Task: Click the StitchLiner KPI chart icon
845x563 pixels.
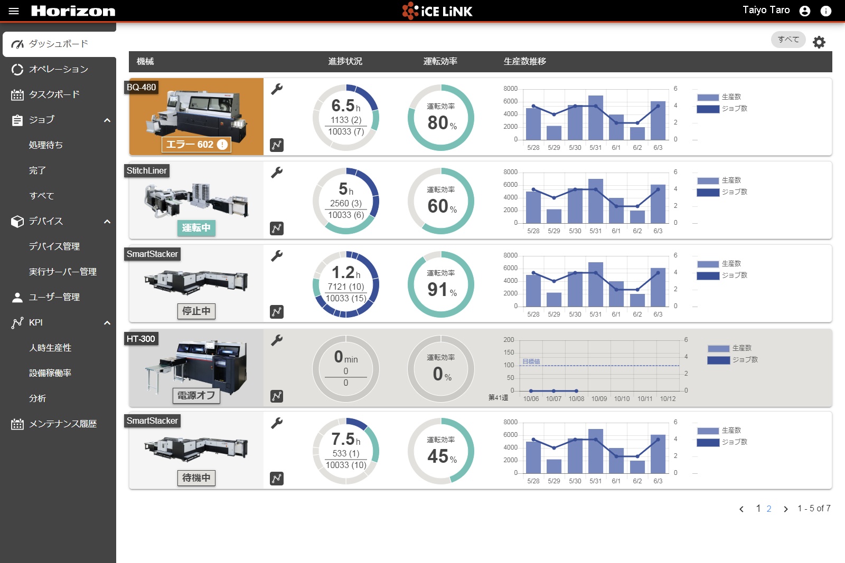Action: [277, 228]
